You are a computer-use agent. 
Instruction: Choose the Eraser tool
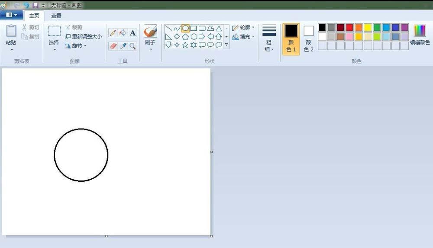(113, 46)
